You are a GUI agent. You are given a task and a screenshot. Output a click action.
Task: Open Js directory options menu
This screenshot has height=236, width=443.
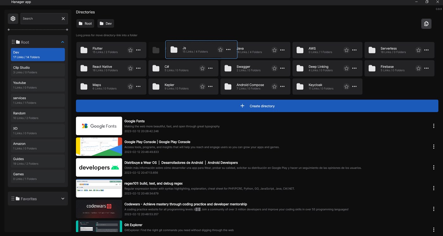click(228, 50)
